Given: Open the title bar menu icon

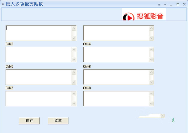Looking at the screenshot, I should coord(159,4).
